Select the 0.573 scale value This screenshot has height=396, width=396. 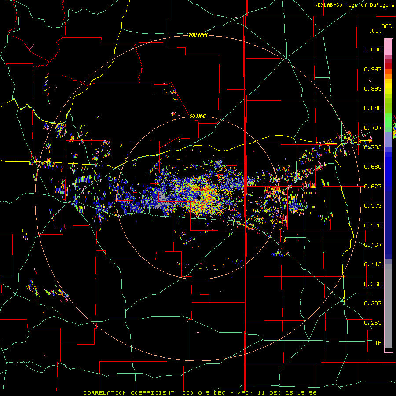373,206
